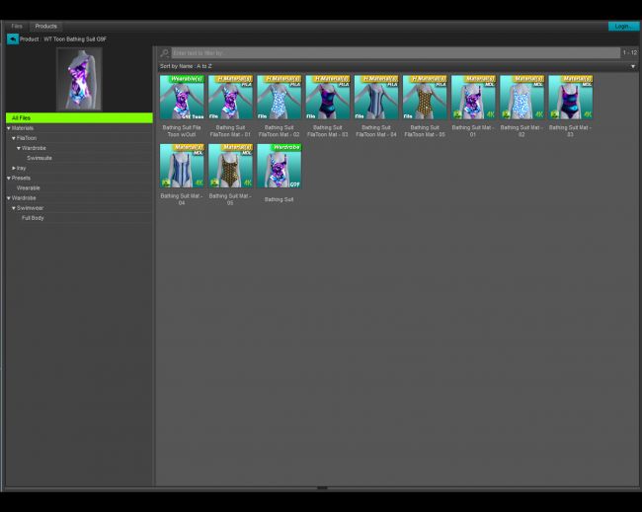The image size is (642, 512).
Task: Collapse the Swimwear tree node
Action: [x=14, y=208]
